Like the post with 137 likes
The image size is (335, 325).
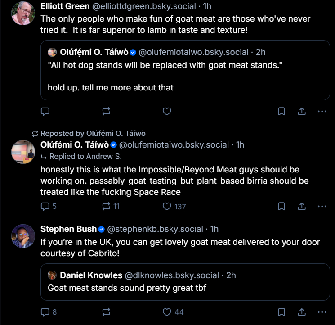tap(167, 206)
